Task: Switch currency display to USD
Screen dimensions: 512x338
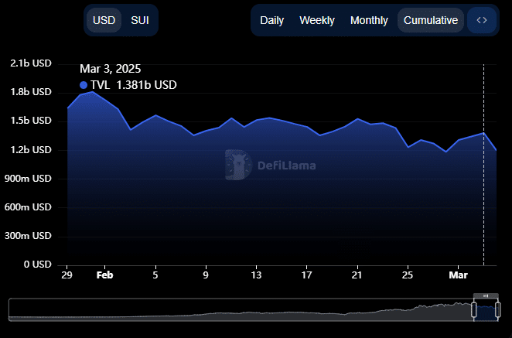Action: 103,20
